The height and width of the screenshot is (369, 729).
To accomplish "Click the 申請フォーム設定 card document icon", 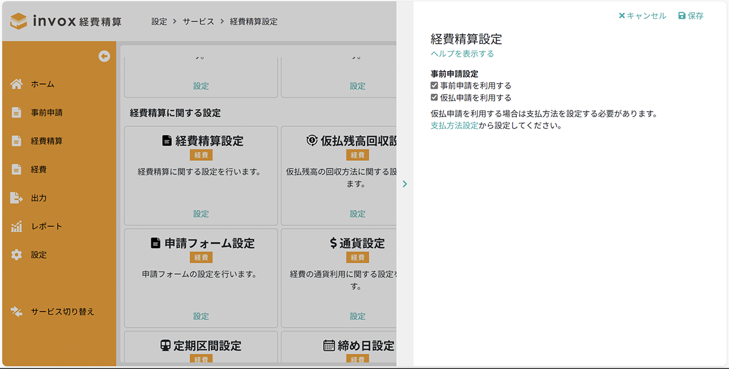I will point(156,243).
